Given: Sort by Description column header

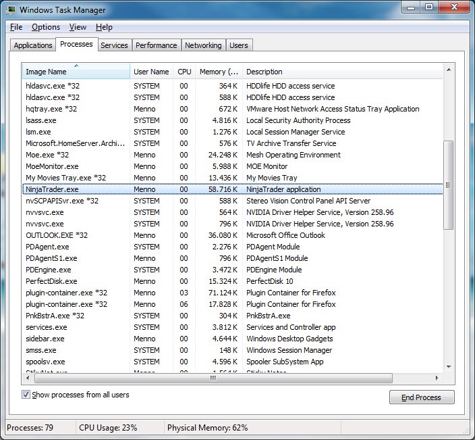Looking at the screenshot, I should pos(343,72).
